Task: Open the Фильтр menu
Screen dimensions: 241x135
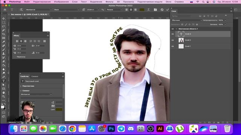Action: [x=110, y=1]
